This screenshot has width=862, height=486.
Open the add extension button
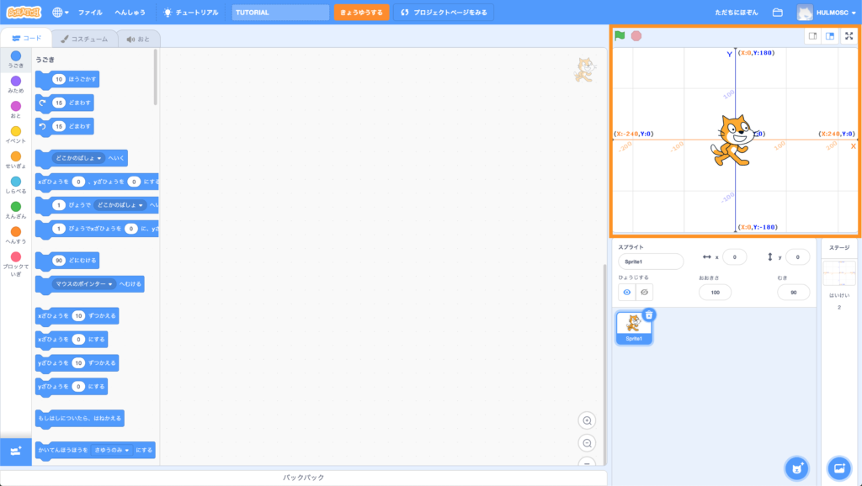15,452
